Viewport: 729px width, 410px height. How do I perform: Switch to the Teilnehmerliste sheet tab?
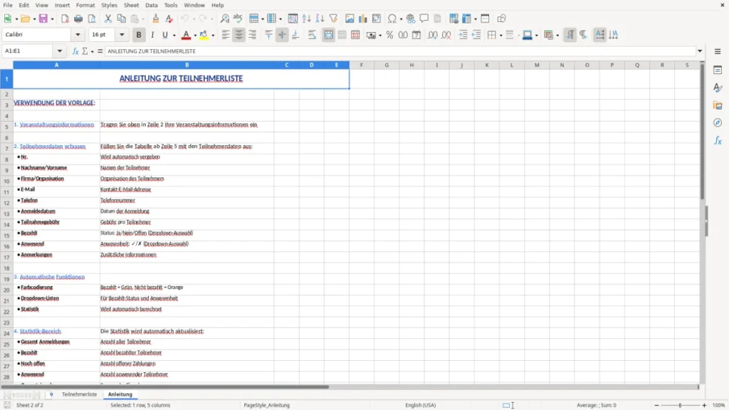pyautogui.click(x=79, y=394)
